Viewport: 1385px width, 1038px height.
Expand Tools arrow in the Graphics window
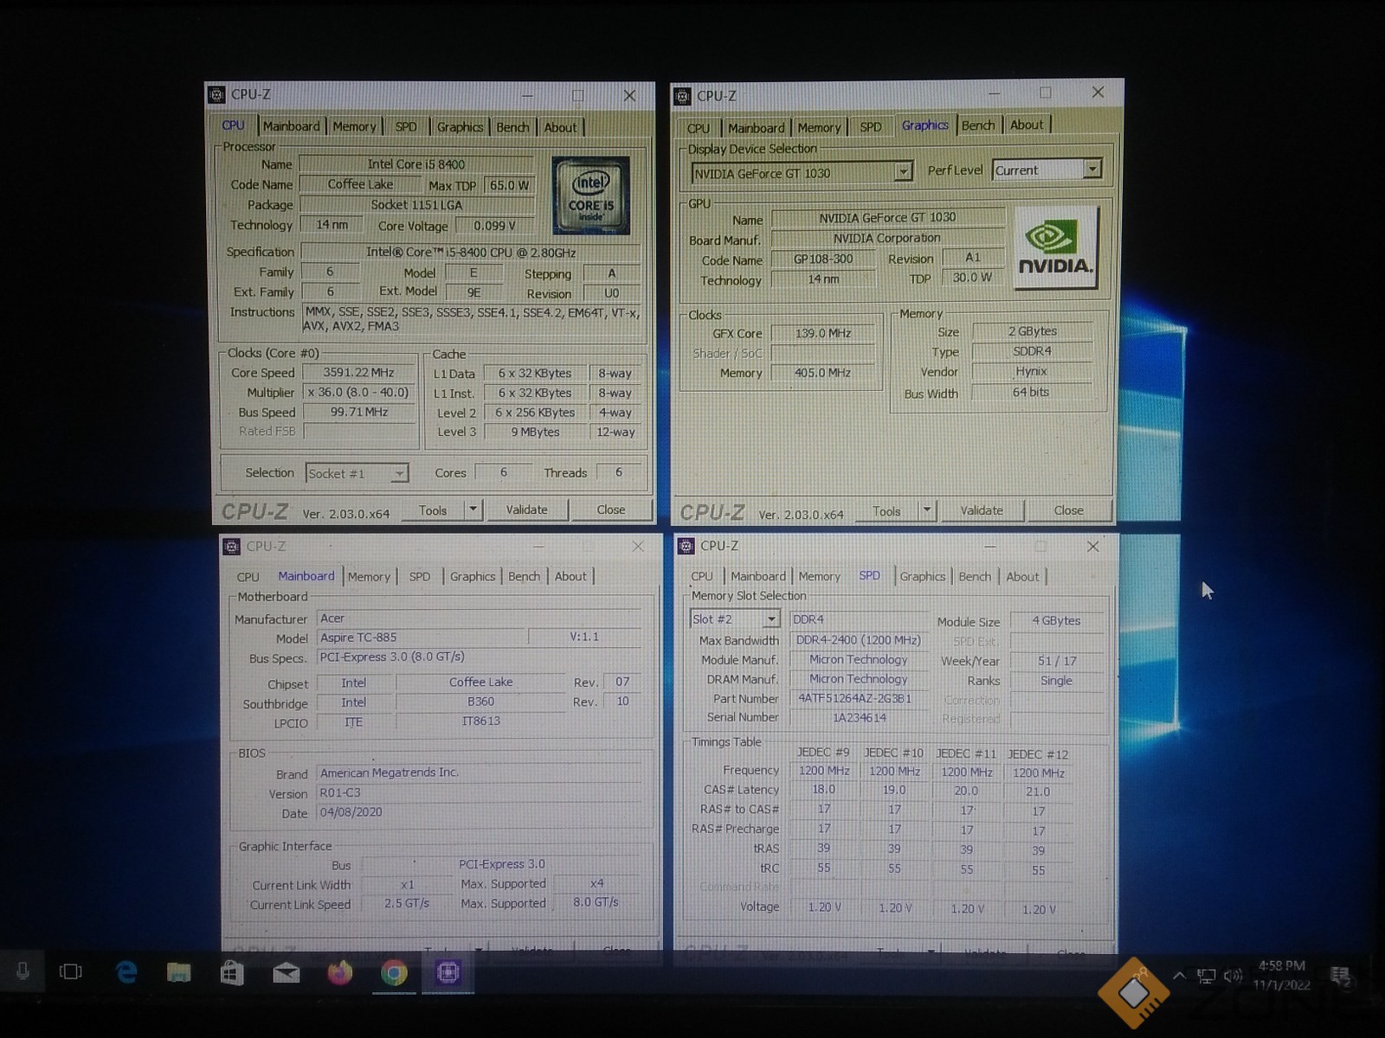(926, 510)
